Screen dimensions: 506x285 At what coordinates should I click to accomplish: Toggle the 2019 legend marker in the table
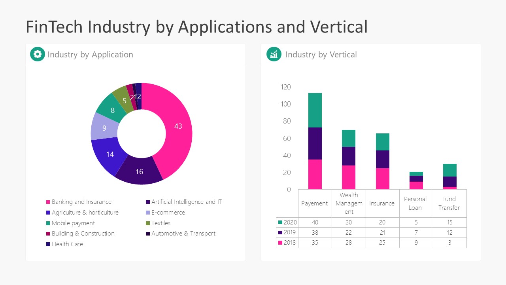click(281, 233)
